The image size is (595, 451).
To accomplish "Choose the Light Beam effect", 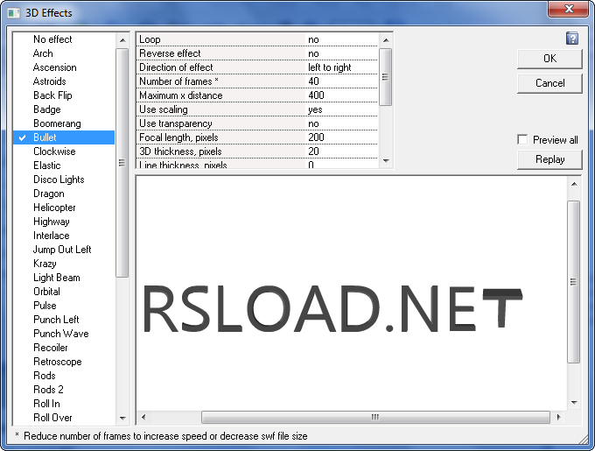I will point(64,278).
